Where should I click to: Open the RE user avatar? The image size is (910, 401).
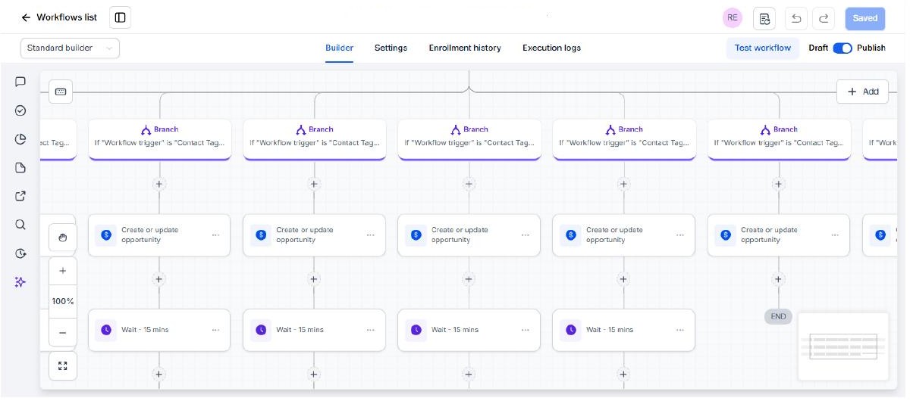(x=732, y=18)
